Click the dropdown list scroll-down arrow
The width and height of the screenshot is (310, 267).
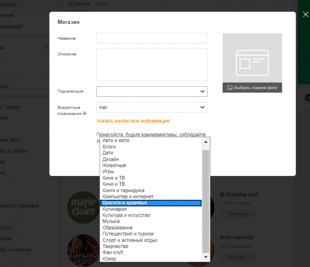[206, 257]
